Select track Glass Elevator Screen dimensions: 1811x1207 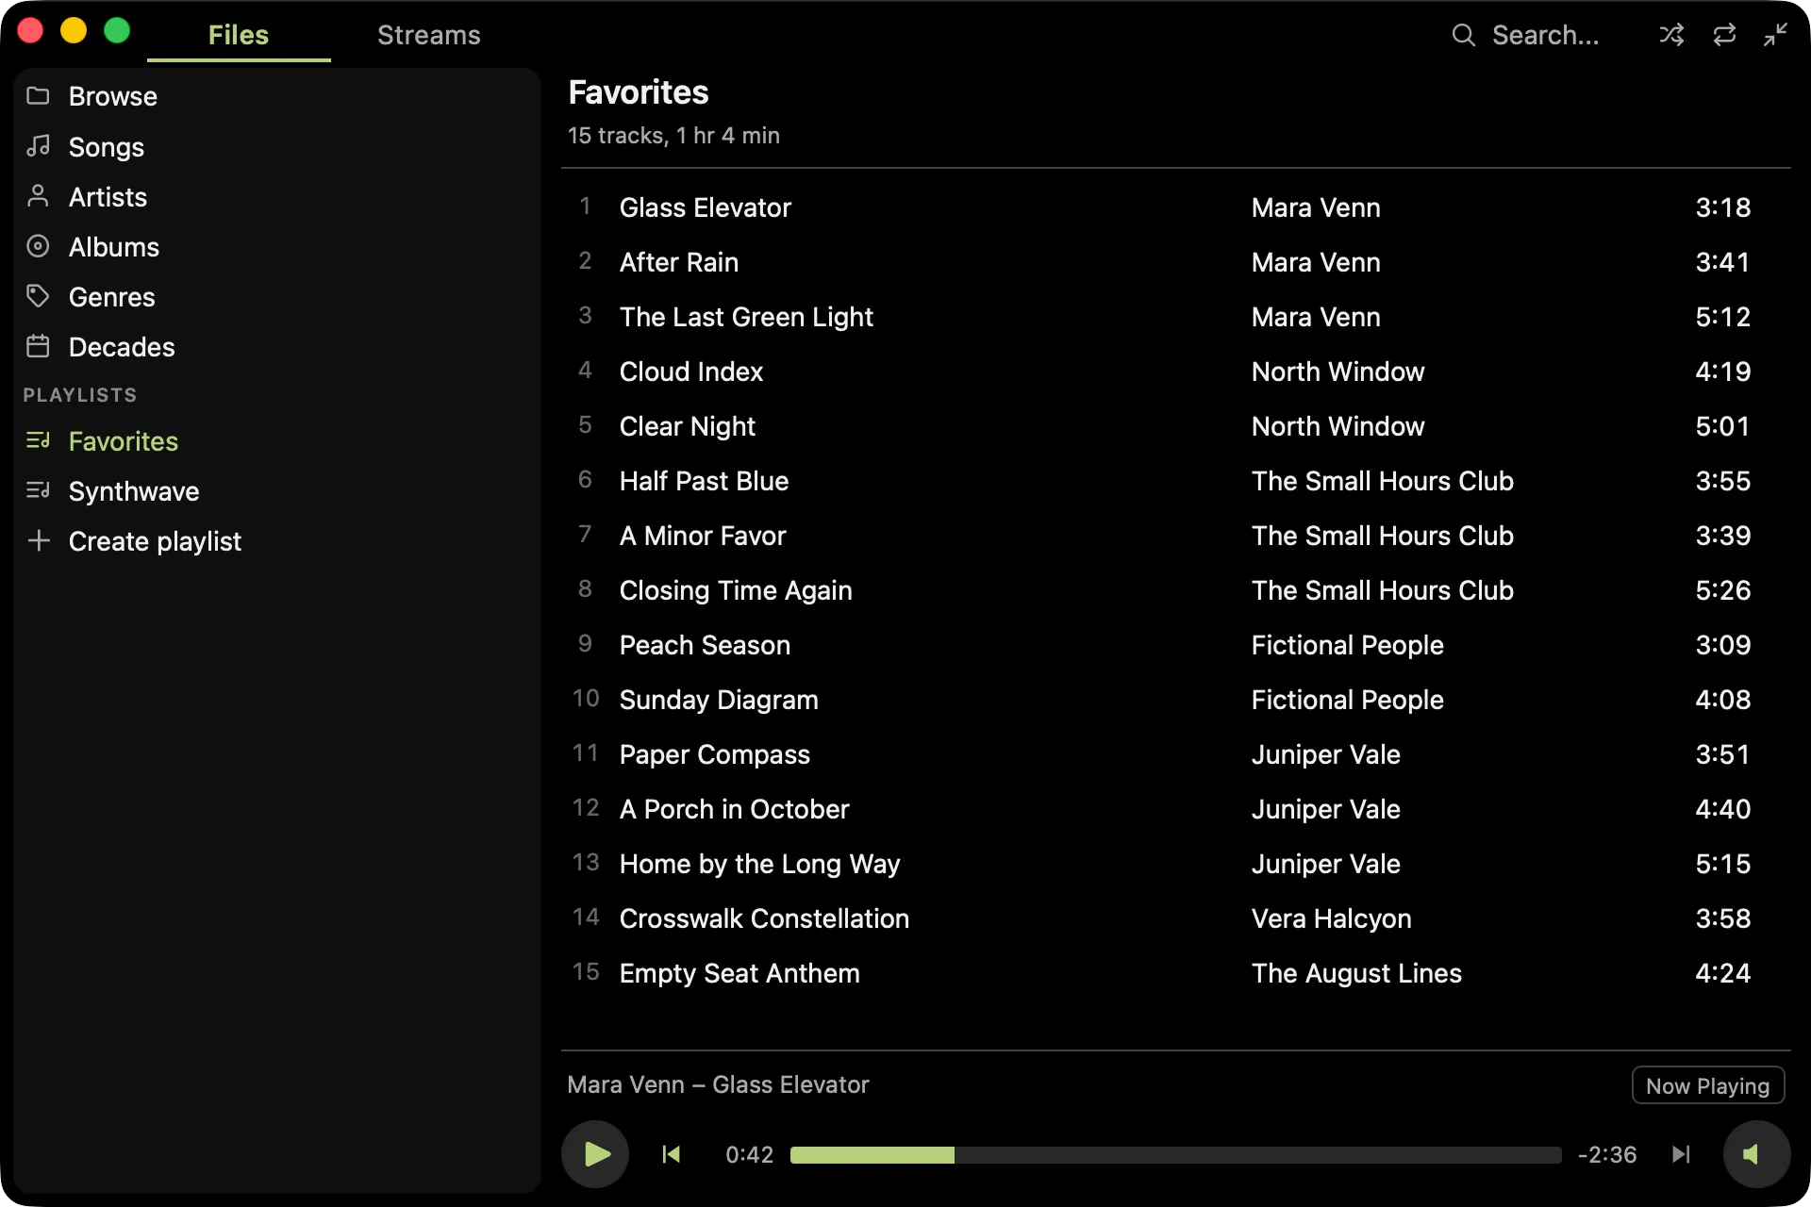[1175, 207]
